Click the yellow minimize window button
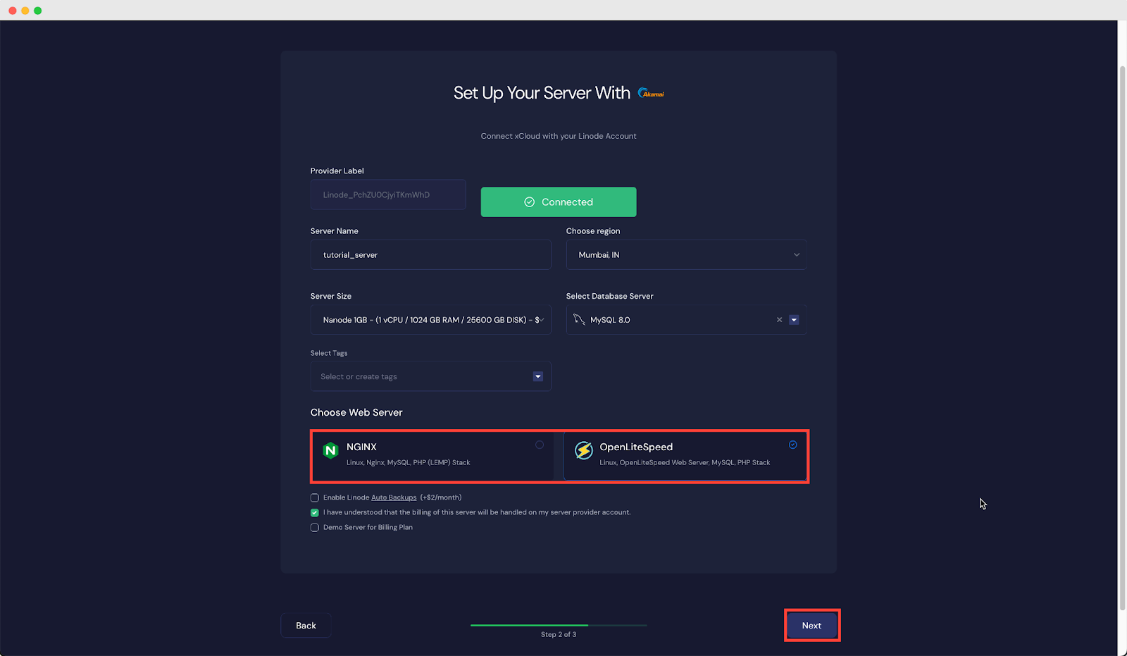Viewport: 1127px width, 656px height. 25,11
